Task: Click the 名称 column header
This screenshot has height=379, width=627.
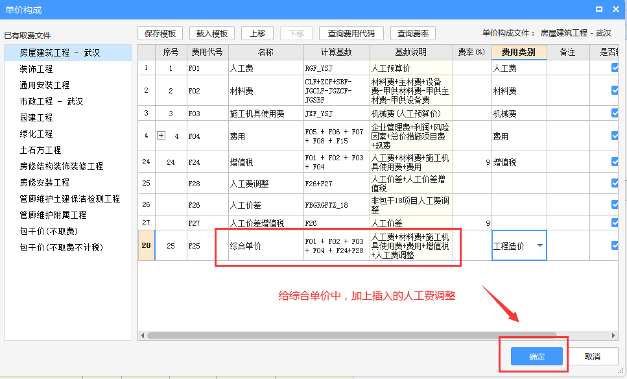Action: pos(265,52)
